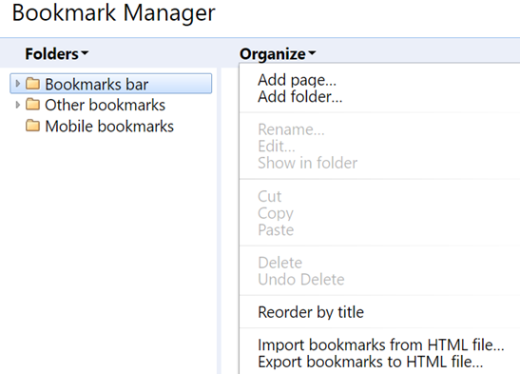The width and height of the screenshot is (520, 374).
Task: Click the greyed-out Rename menu entry
Action: pos(291,129)
